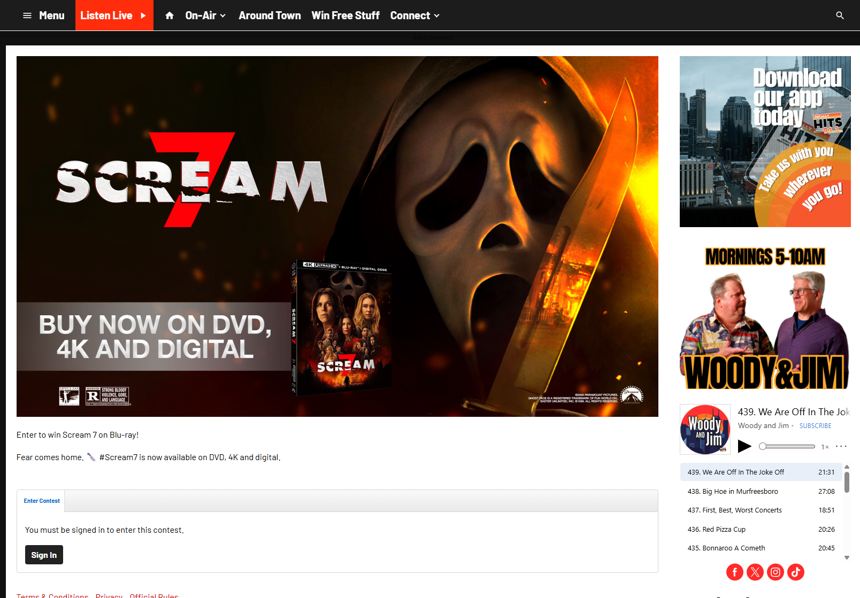The height and width of the screenshot is (598, 860).
Task: Open the Around Town menu item
Action: click(270, 15)
